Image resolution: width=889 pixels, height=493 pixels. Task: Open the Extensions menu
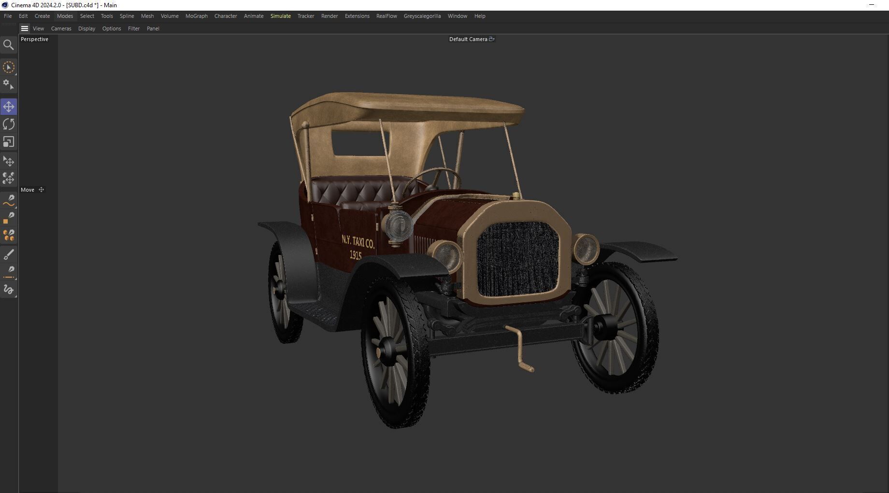point(357,16)
